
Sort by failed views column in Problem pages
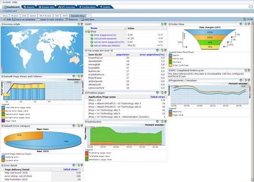tap(157, 97)
